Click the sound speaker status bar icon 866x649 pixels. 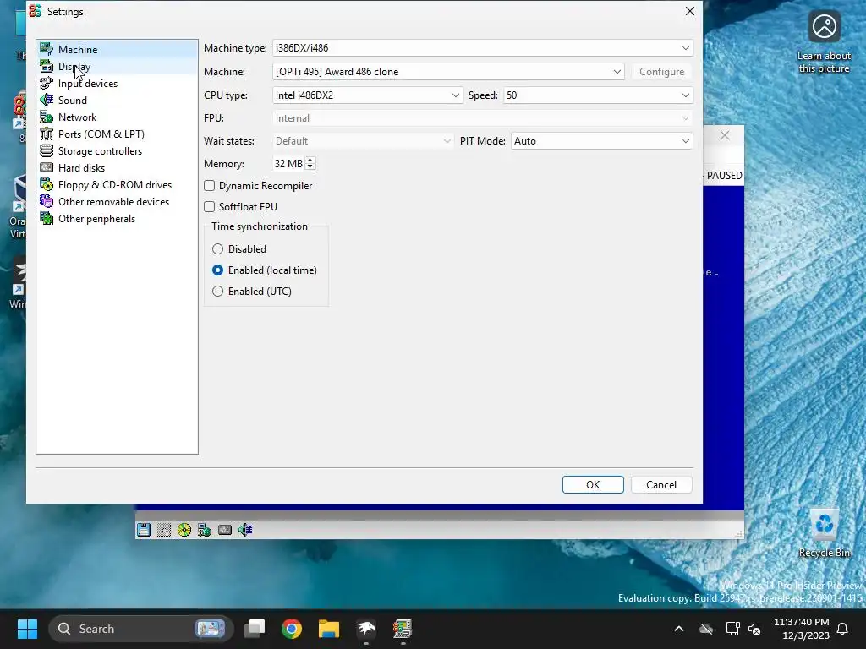[x=245, y=530]
